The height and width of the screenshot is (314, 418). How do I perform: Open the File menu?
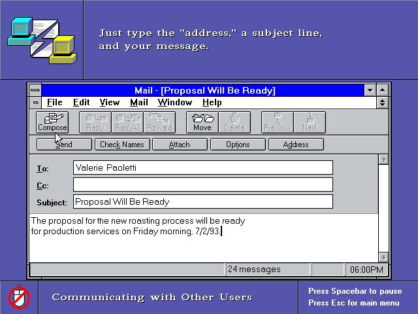[x=55, y=103]
